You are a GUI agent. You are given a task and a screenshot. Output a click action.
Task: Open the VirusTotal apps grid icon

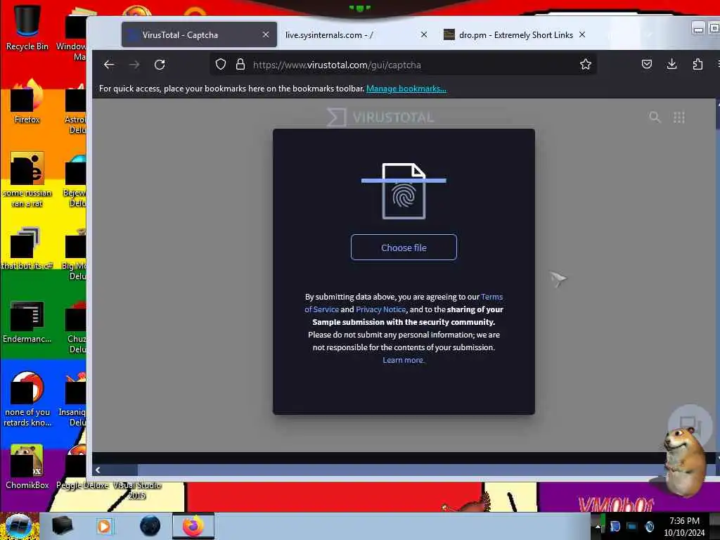679,117
